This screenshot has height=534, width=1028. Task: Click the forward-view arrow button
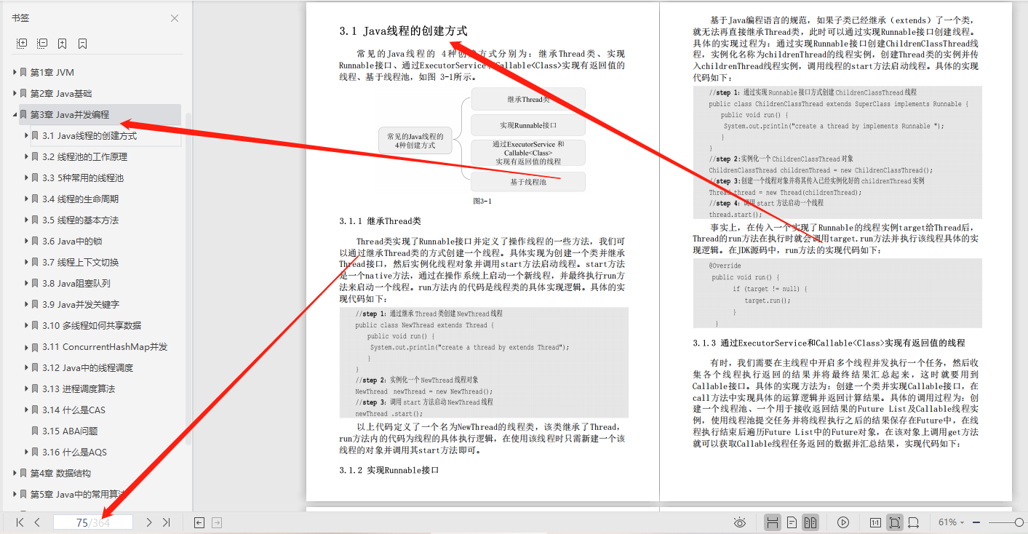tap(217, 522)
